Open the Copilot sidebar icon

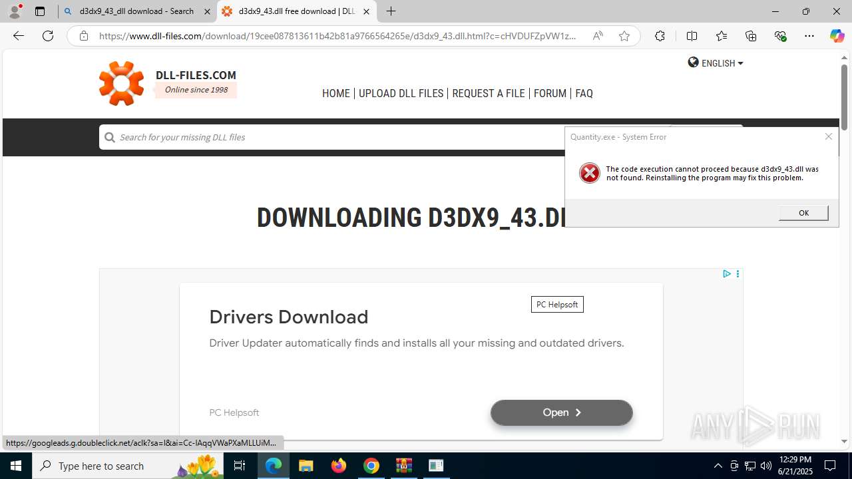837,36
